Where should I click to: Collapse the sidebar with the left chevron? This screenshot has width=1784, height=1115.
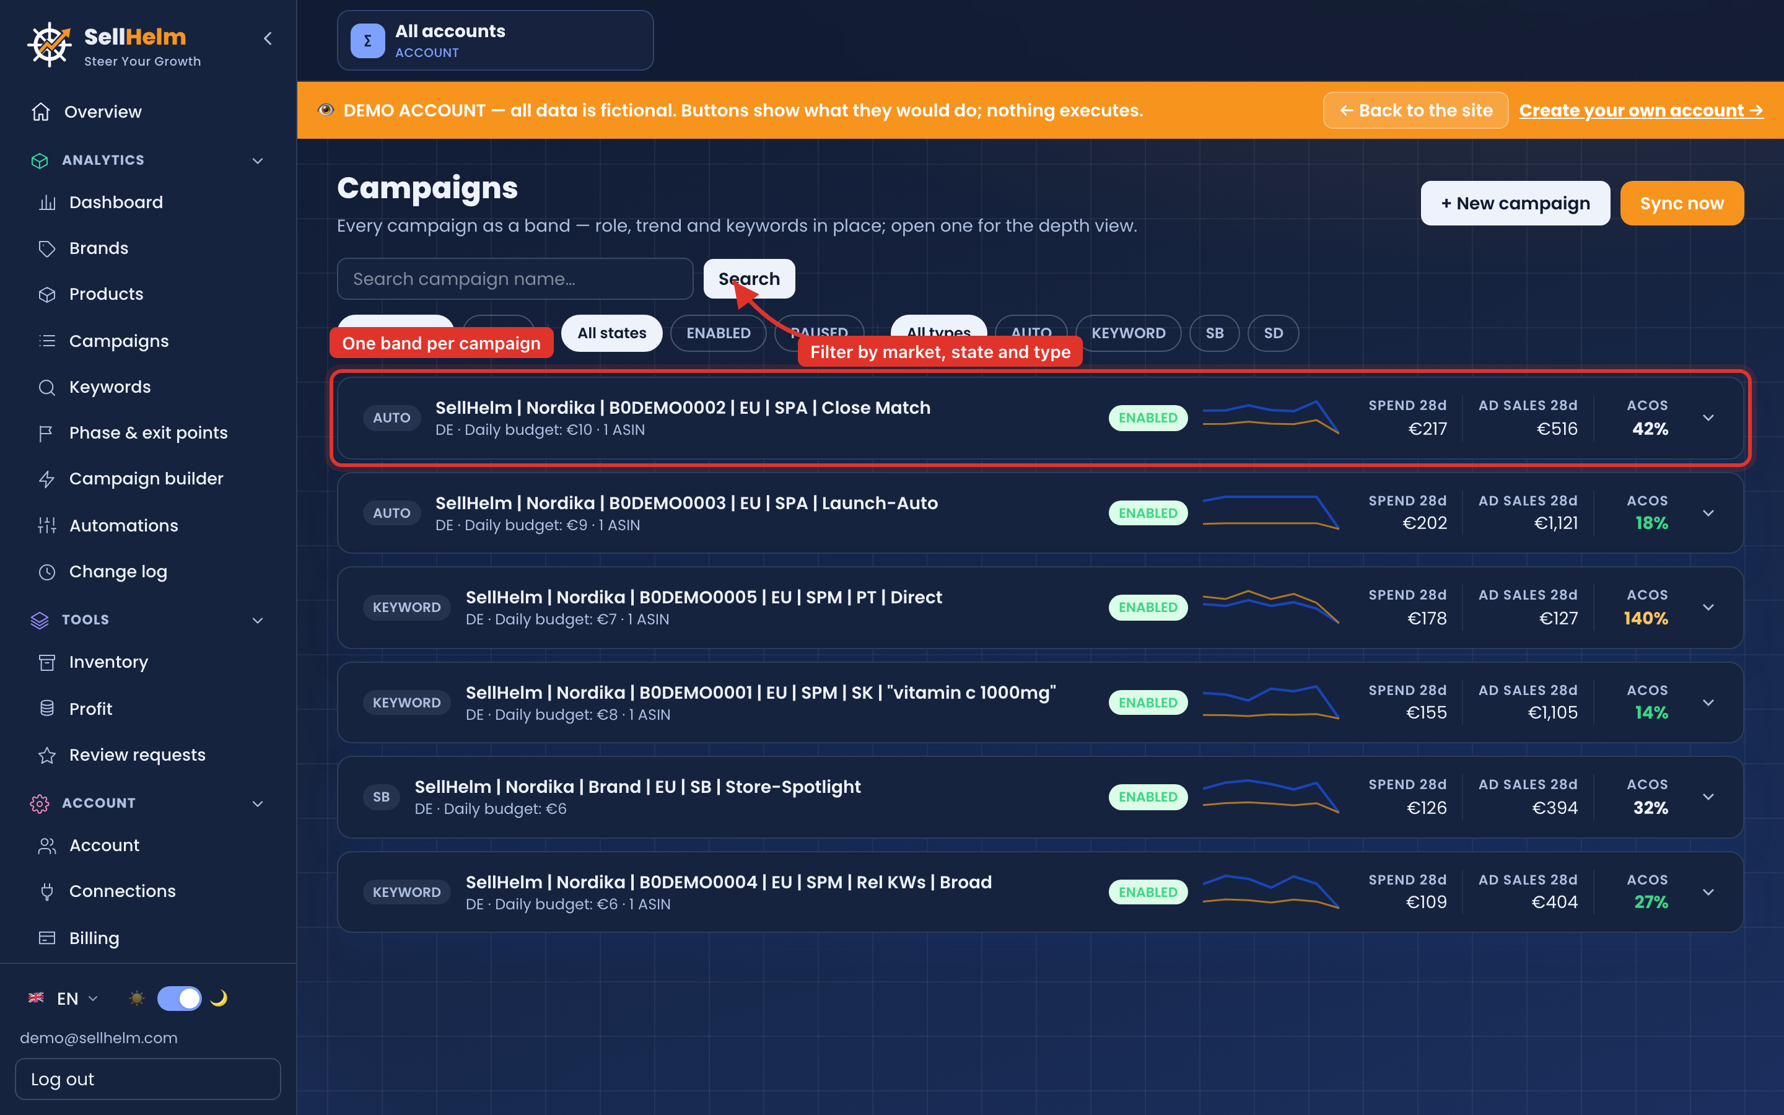pos(268,38)
